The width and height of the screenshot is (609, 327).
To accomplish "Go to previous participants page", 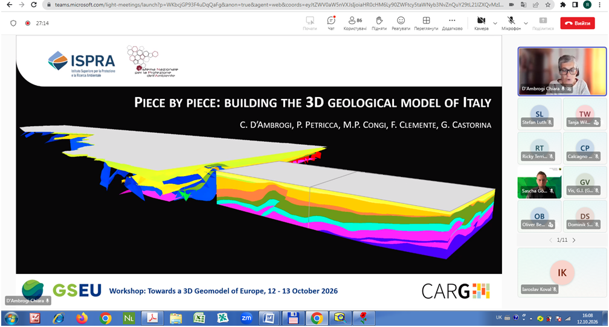I will (550, 240).
